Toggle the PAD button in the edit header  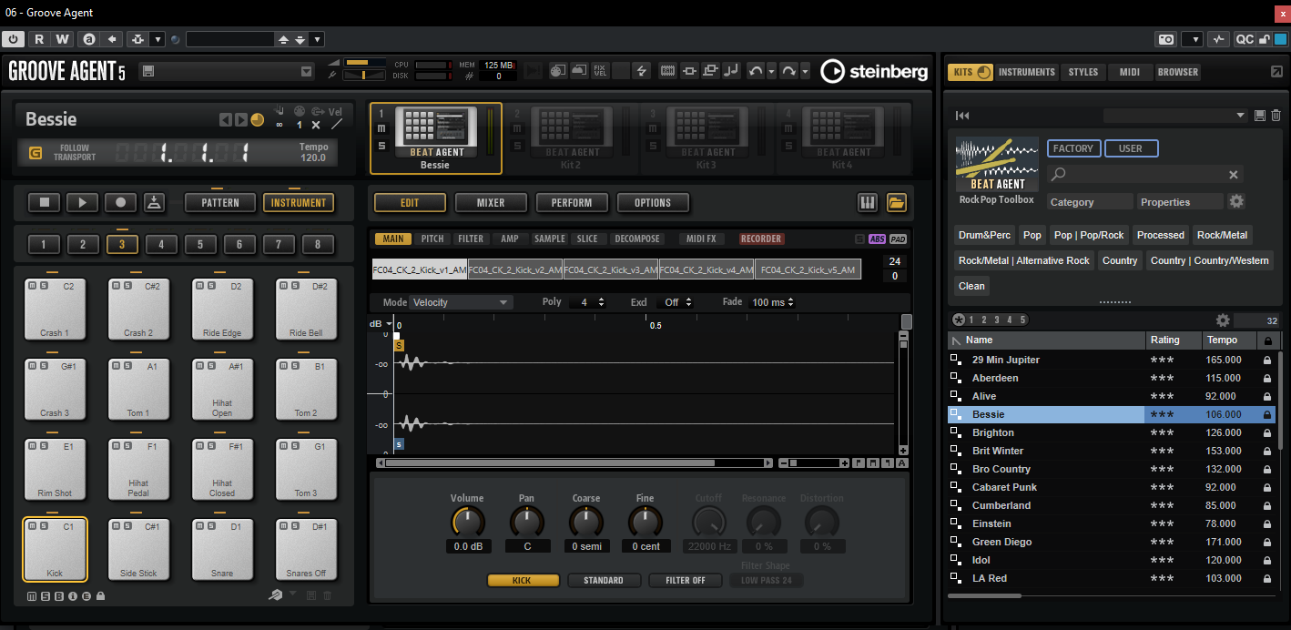tap(898, 239)
